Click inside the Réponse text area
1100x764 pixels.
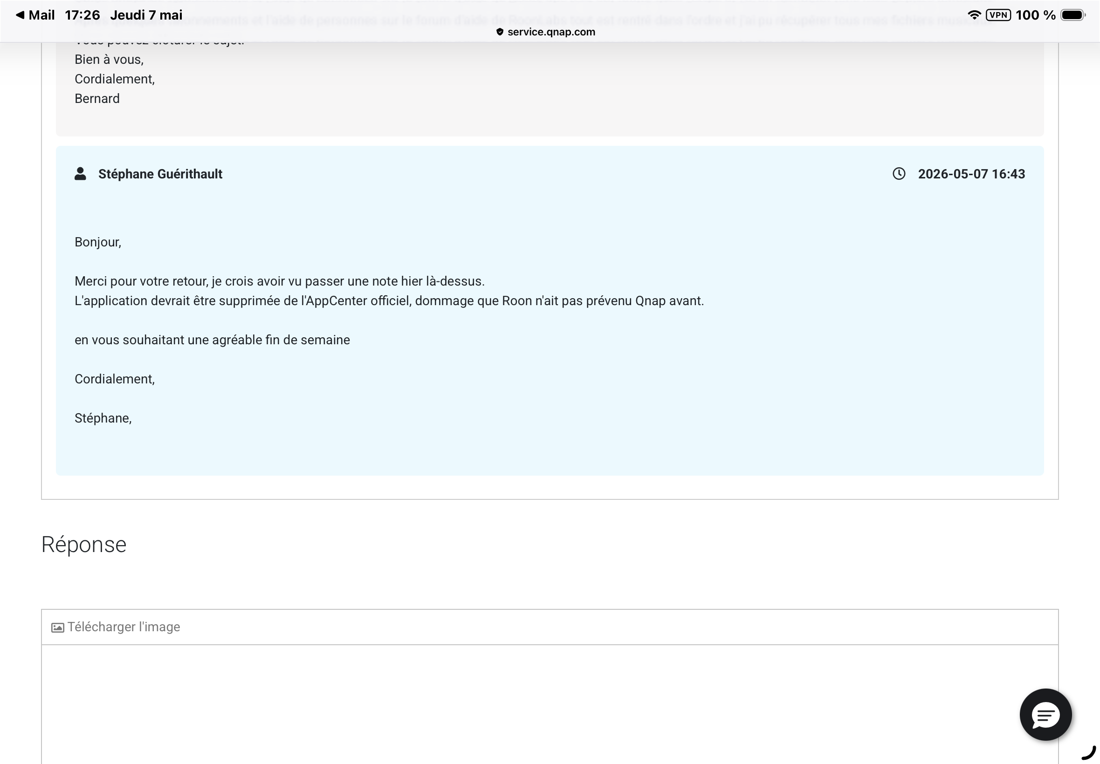550,704
